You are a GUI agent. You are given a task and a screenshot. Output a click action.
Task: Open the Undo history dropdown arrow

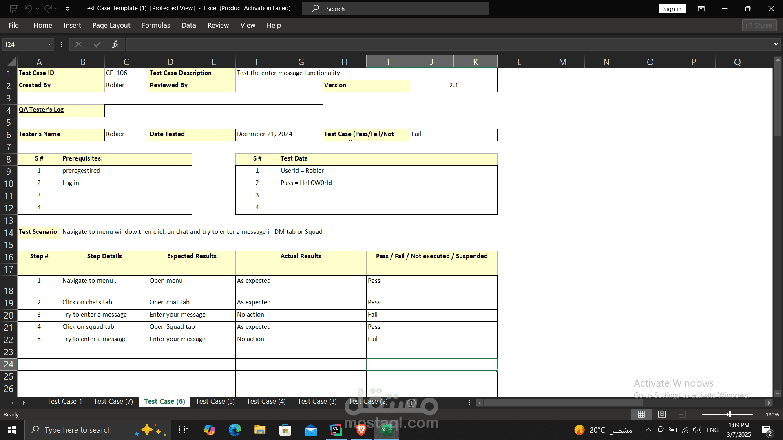(37, 9)
